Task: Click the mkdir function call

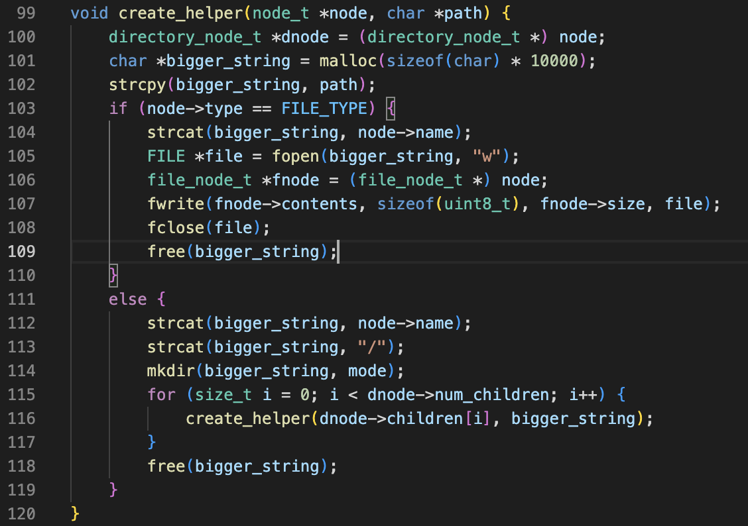Action: 166,371
